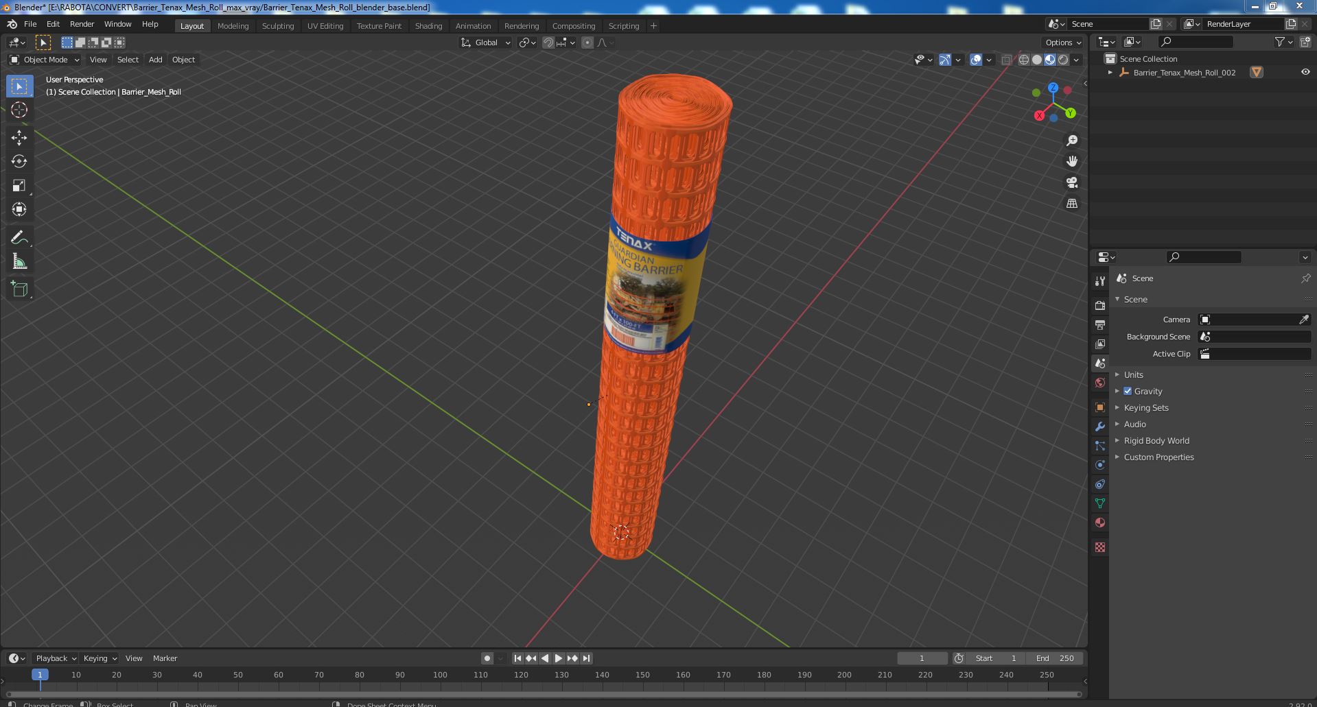The height and width of the screenshot is (707, 1317).
Task: Toggle X-ray display
Action: tap(1006, 60)
